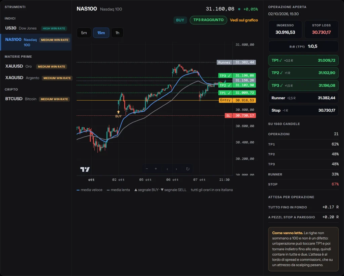This screenshot has width=344, height=276.
Task: Click the media veloce legend entry
Action: coord(89,190)
